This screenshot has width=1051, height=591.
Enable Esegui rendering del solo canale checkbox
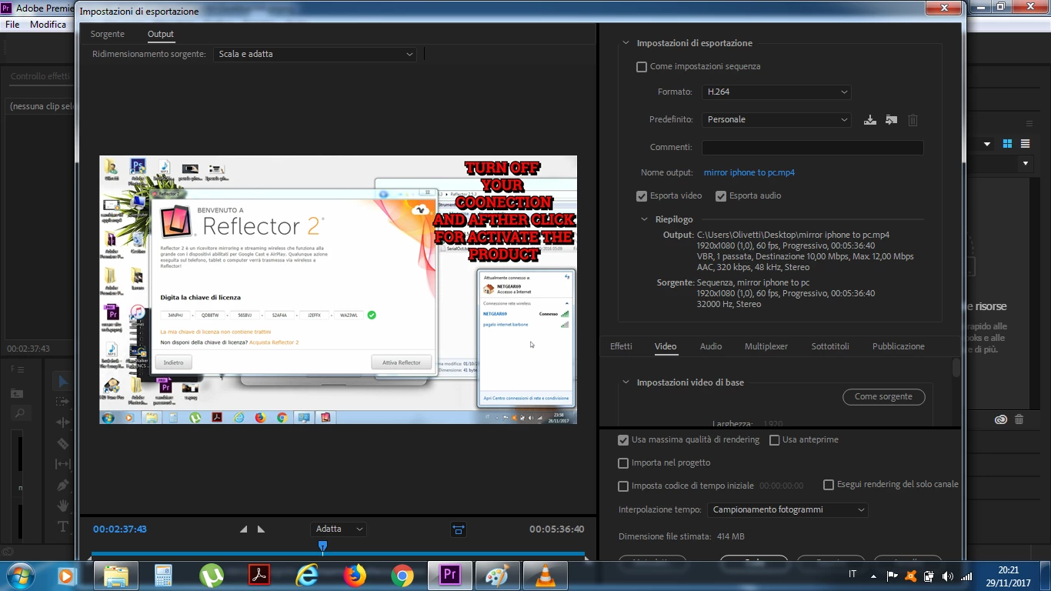tap(829, 485)
